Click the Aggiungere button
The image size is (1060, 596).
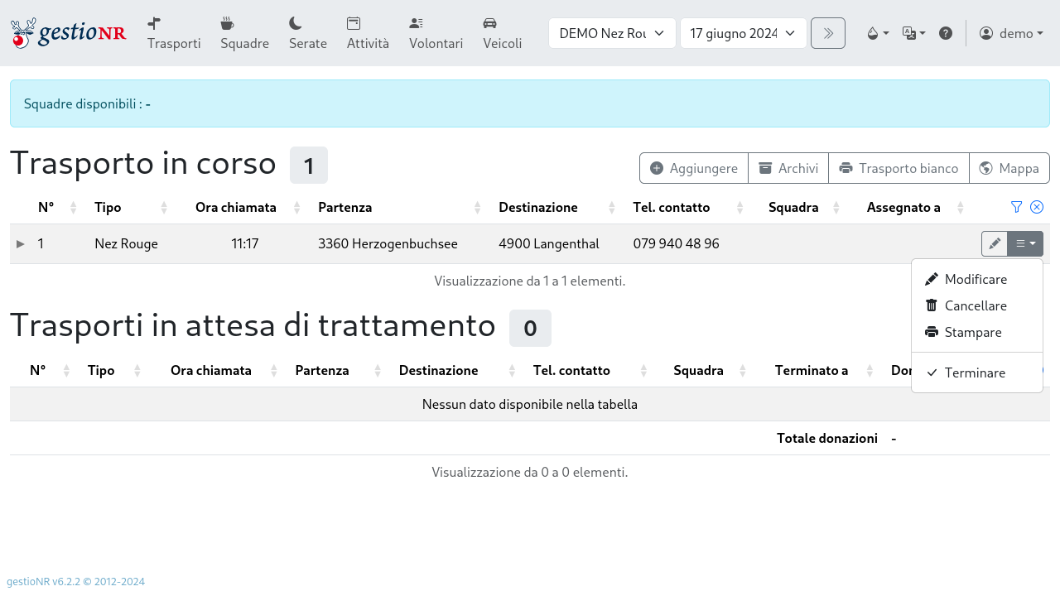click(x=693, y=168)
